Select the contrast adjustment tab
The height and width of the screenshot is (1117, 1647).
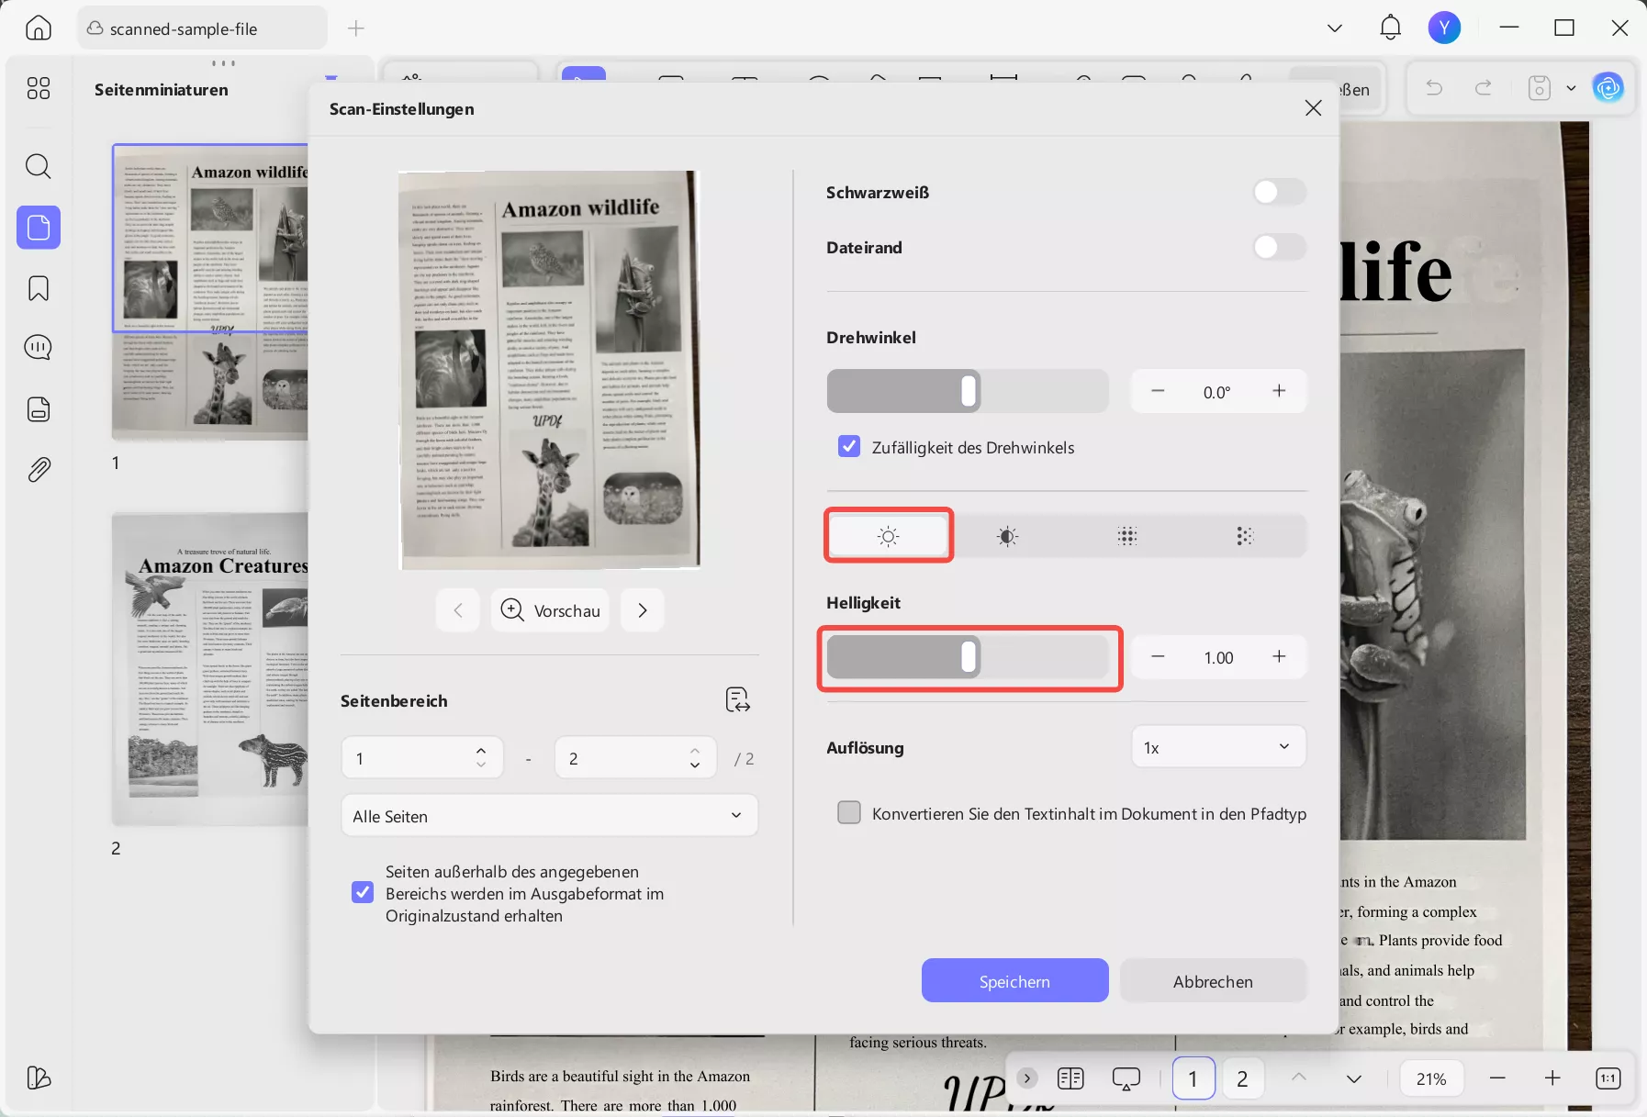tap(1007, 536)
